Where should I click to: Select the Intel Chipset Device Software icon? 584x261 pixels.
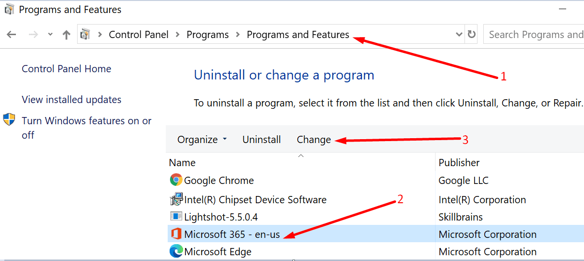(176, 199)
